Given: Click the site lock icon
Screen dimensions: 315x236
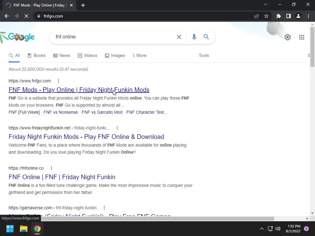Looking at the screenshot, I should coord(39,16).
